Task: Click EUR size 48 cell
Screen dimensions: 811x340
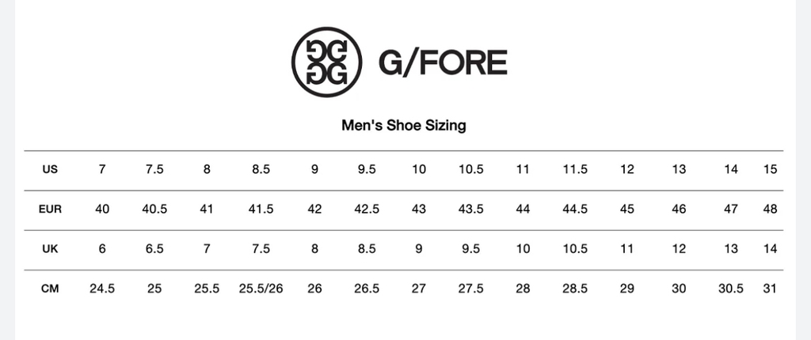Action: [770, 210]
